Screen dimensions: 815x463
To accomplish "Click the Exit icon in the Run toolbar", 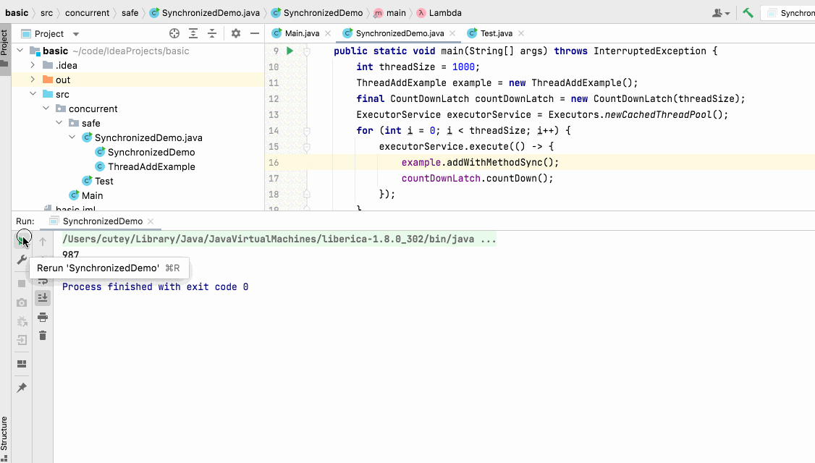I will pos(21,340).
